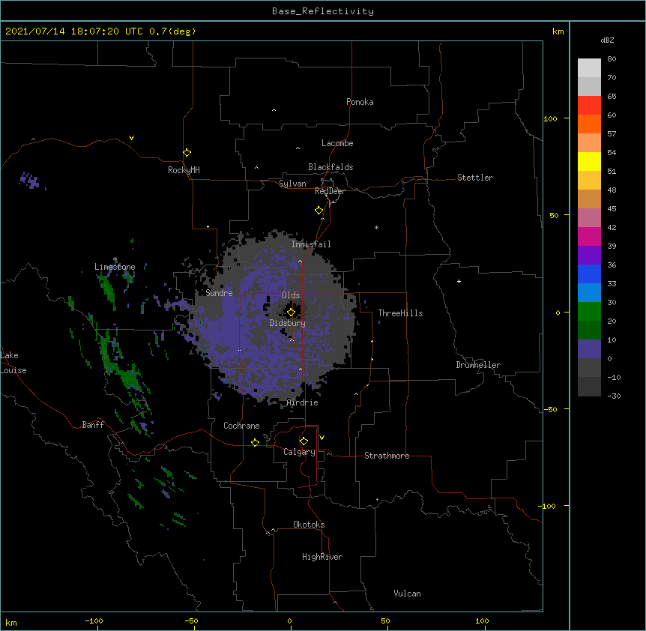Select the blue 36 dBZ color swatch
Screen dimensions: 646x631
tap(589, 274)
